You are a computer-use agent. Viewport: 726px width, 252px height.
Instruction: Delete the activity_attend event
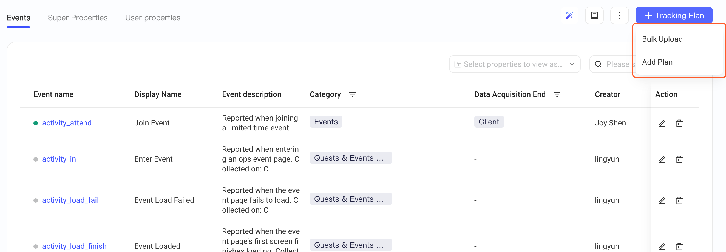tap(679, 123)
